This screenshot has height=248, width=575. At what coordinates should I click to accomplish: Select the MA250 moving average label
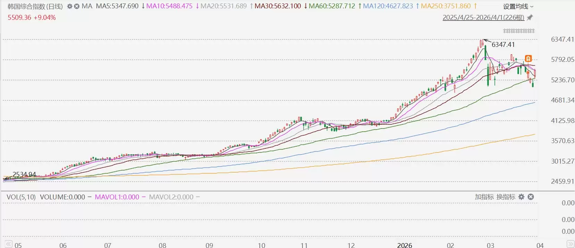point(445,6)
